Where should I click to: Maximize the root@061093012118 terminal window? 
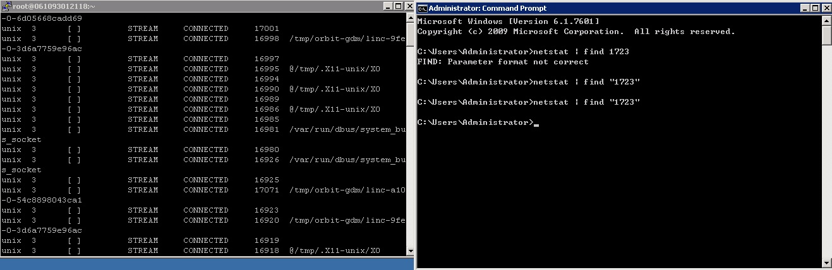398,6
